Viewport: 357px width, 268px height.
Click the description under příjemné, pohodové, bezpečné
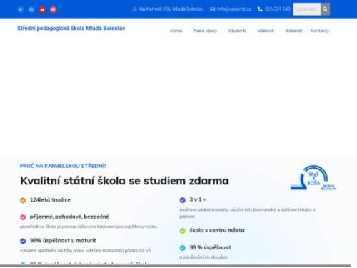89,227
